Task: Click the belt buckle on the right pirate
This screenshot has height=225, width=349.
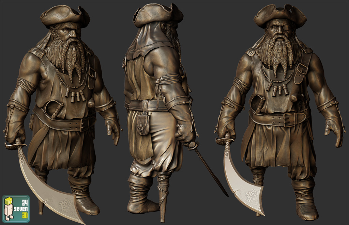Action: (x=290, y=119)
